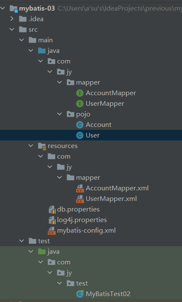The height and width of the screenshot is (302, 182).
Task: Select the .idea folder label
Action: click(x=36, y=19)
